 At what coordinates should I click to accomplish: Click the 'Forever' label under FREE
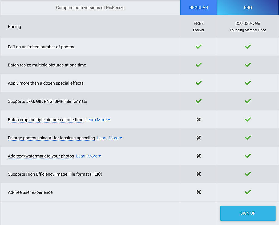[x=199, y=30]
